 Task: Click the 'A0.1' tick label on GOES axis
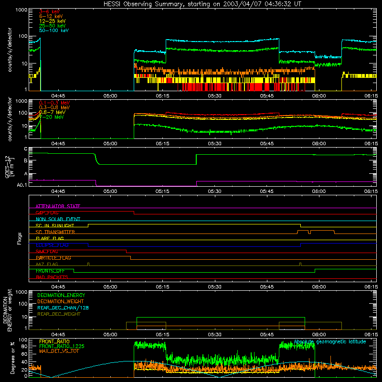coord(21,185)
